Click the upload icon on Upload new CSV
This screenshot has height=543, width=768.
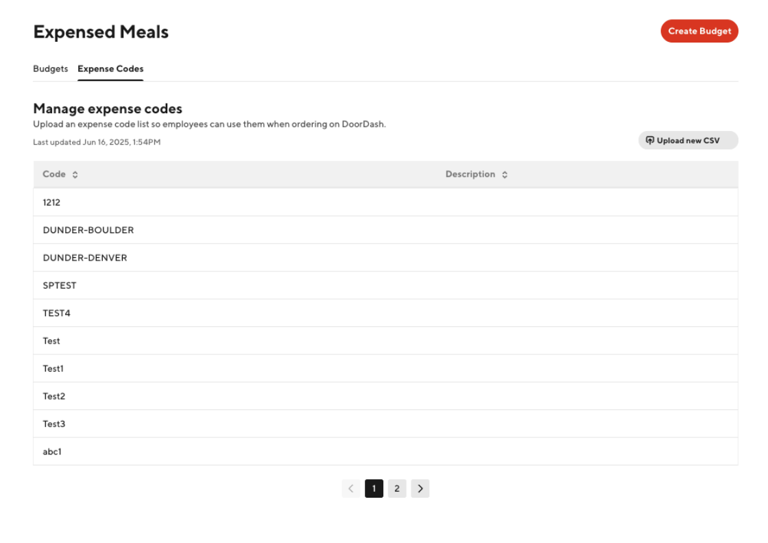coord(650,140)
